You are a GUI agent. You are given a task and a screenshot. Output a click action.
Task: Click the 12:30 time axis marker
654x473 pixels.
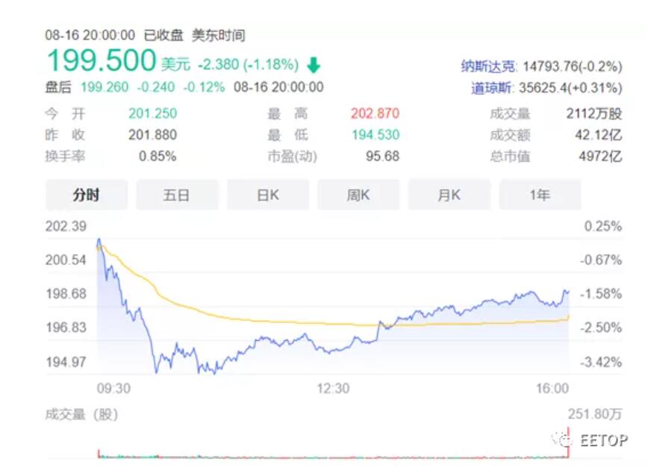(333, 389)
